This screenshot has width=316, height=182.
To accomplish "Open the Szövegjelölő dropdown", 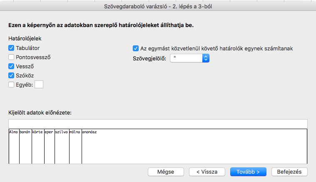I will (x=189, y=58).
